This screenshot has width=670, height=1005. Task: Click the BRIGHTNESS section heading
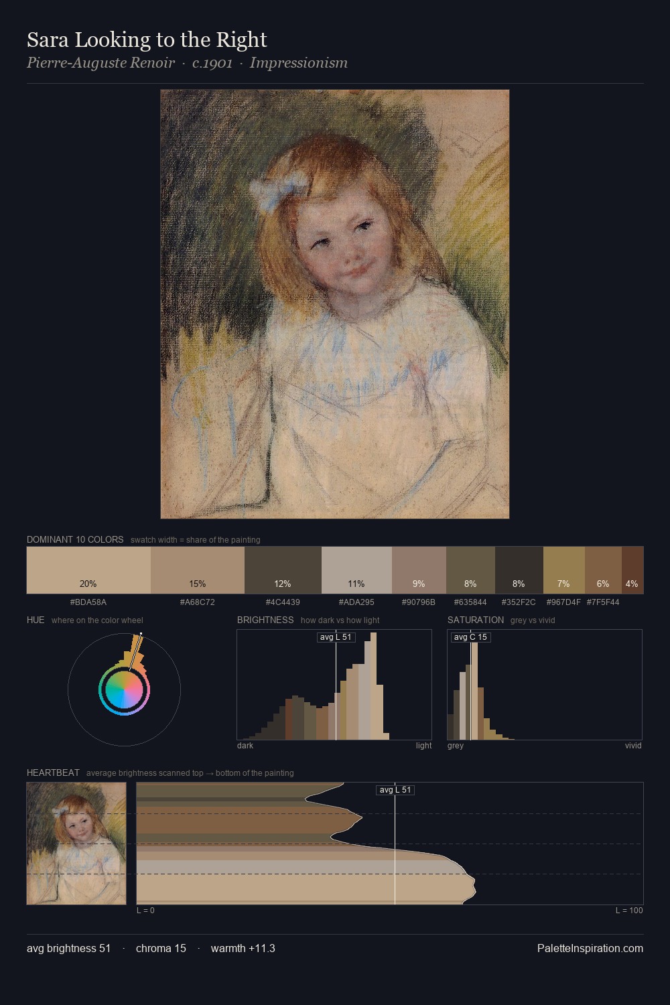point(265,620)
